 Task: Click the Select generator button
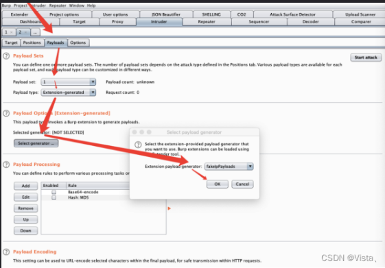36,143
